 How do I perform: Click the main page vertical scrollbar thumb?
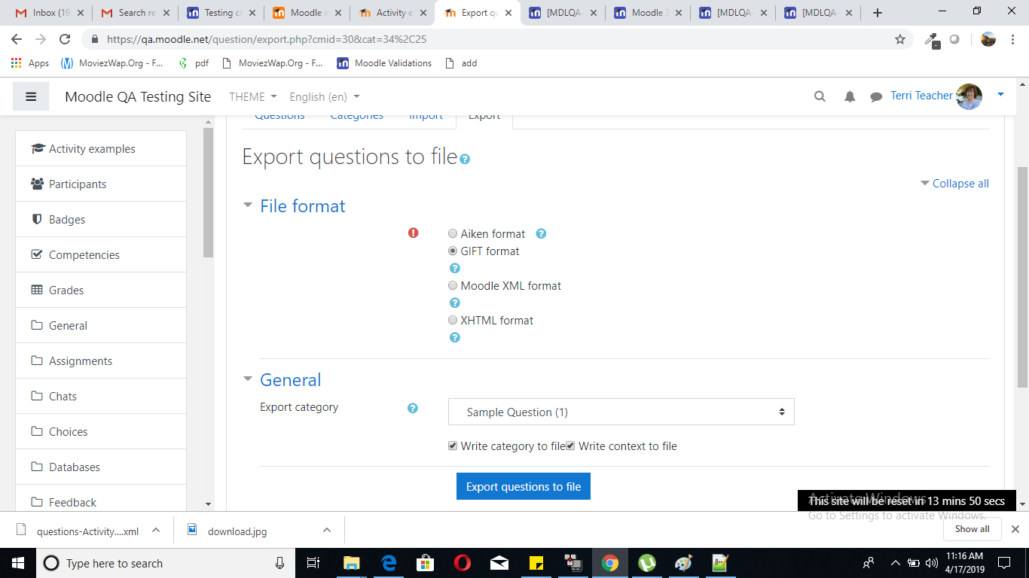click(1022, 277)
